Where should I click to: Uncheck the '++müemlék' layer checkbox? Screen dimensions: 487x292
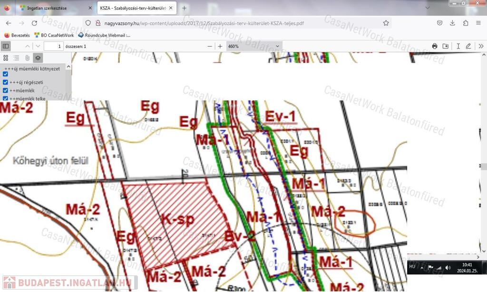tap(6, 90)
